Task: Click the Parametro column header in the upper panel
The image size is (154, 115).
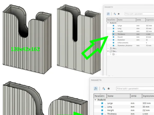Action: 112,20
